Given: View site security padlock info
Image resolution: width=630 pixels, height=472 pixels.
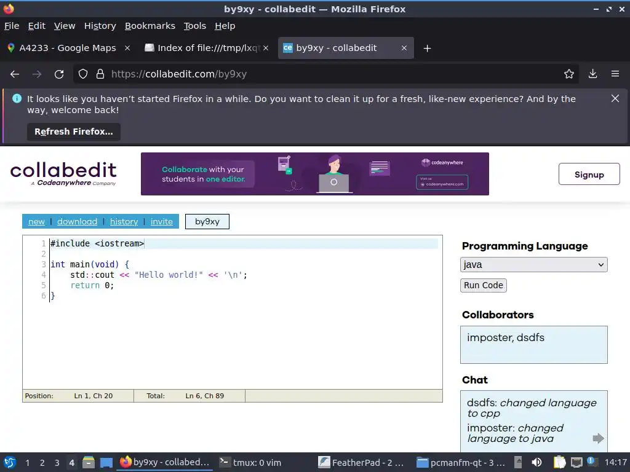Looking at the screenshot, I should 100,74.
